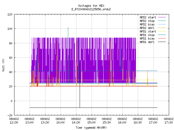Screen dimensions: 174x130
Task: Click the x-axis tick label 14:30
Action: coord(76,122)
